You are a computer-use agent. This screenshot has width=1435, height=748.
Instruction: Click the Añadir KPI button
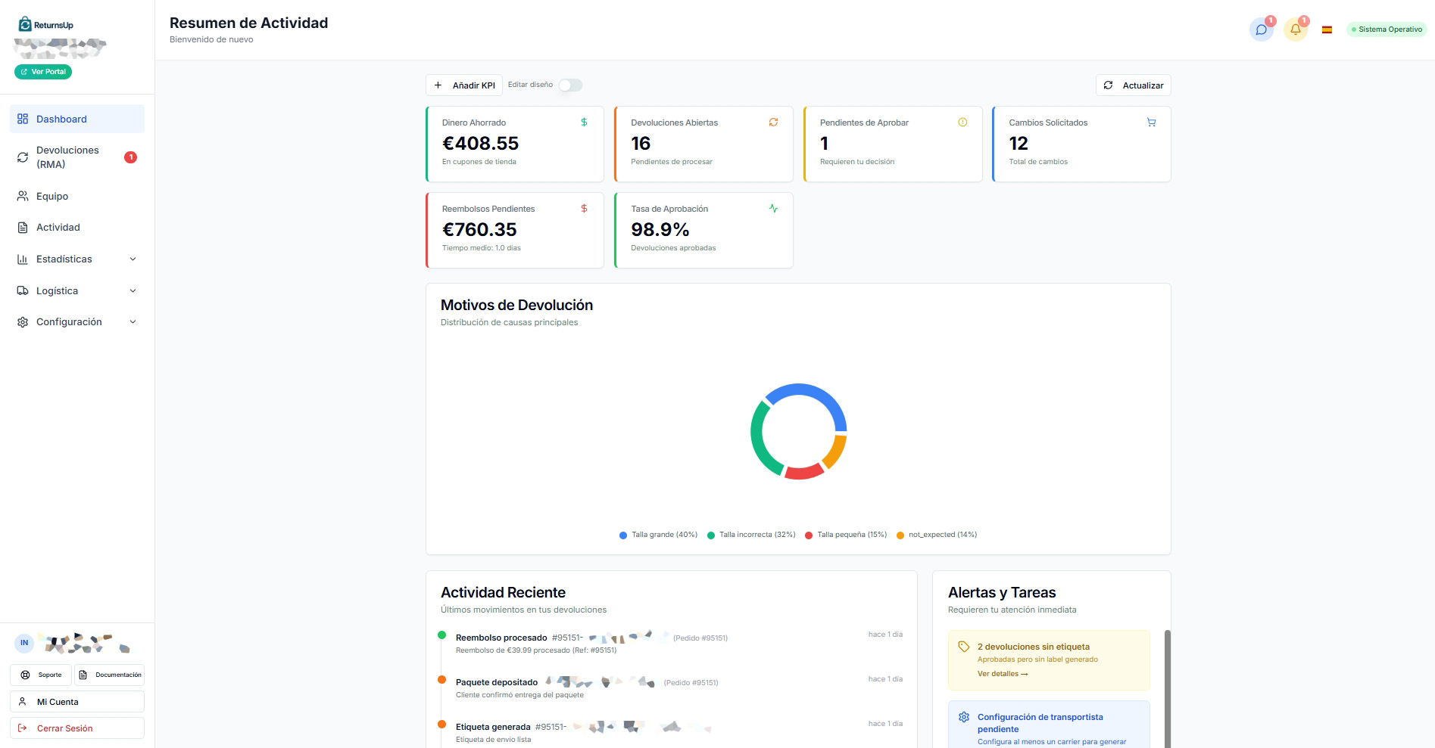click(x=465, y=85)
